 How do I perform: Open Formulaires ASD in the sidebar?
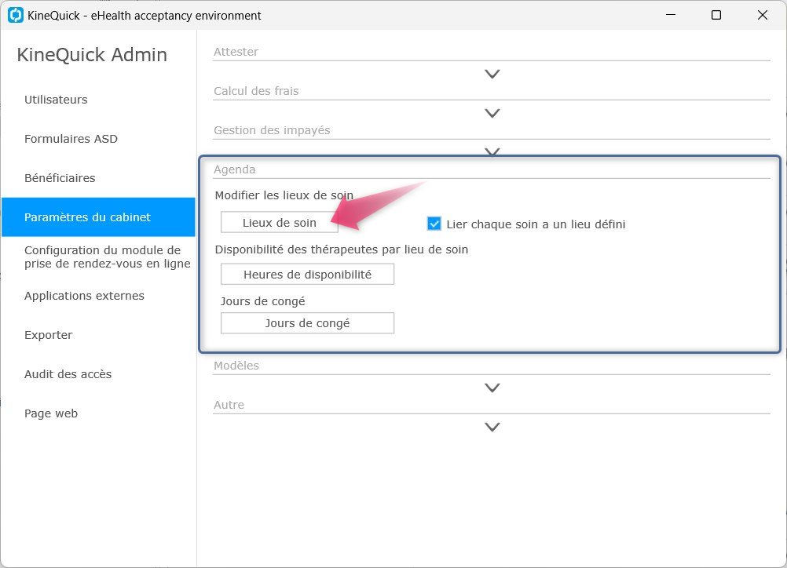[x=71, y=139]
